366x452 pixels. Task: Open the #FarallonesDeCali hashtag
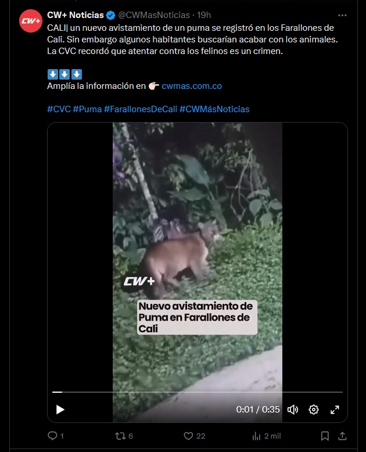pos(141,109)
